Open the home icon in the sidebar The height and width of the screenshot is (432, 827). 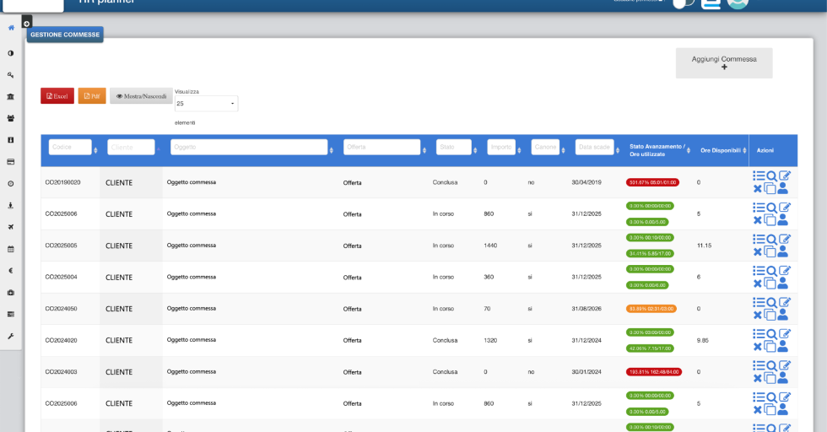click(x=11, y=28)
